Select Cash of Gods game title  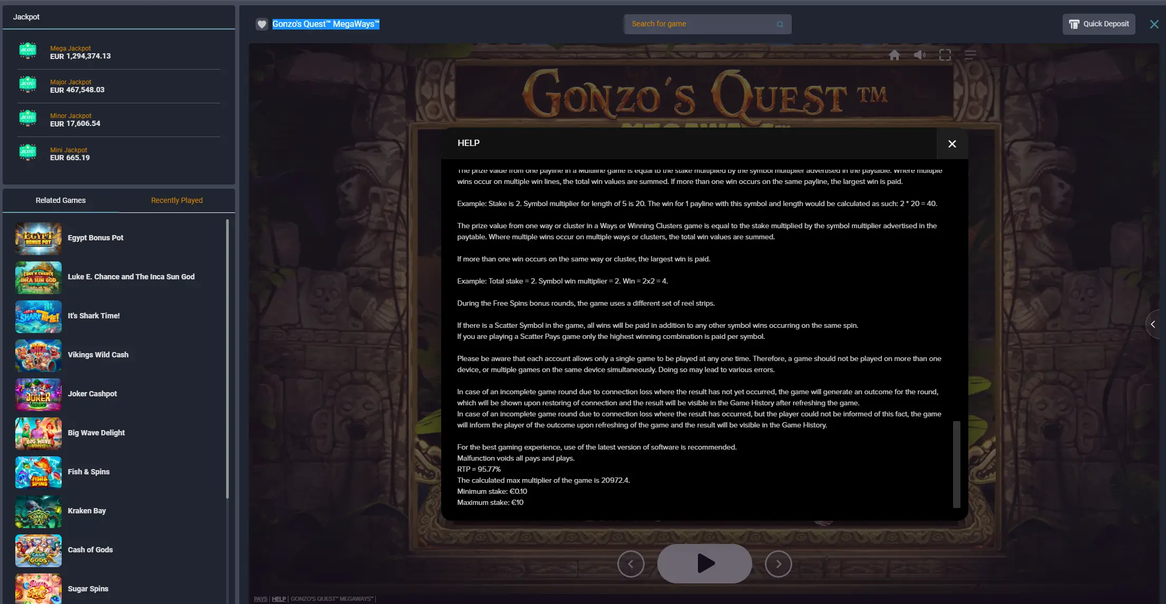click(x=90, y=550)
